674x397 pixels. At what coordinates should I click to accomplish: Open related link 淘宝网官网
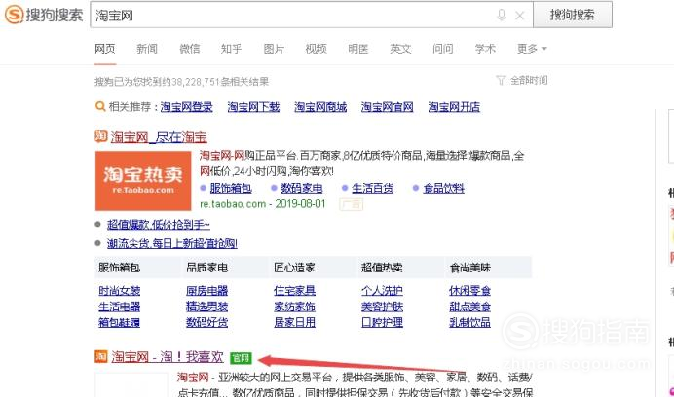click(388, 107)
